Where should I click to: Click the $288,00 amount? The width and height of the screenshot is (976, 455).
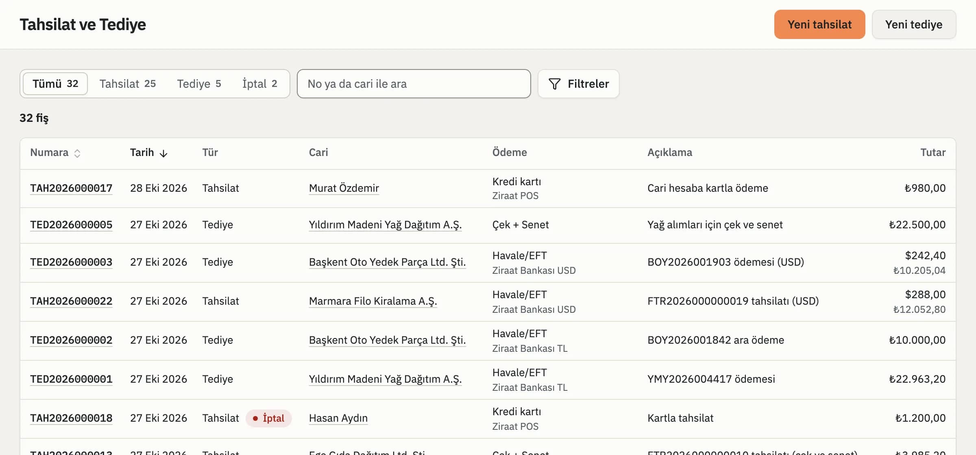(x=925, y=295)
